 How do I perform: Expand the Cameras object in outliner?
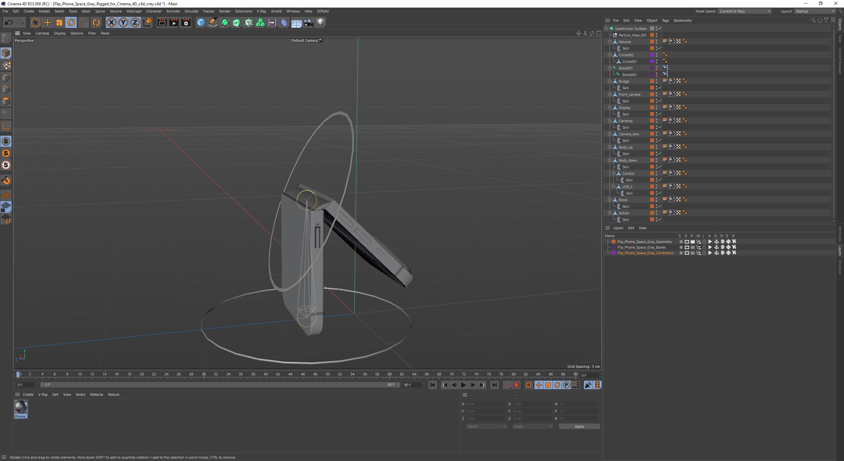coord(610,121)
